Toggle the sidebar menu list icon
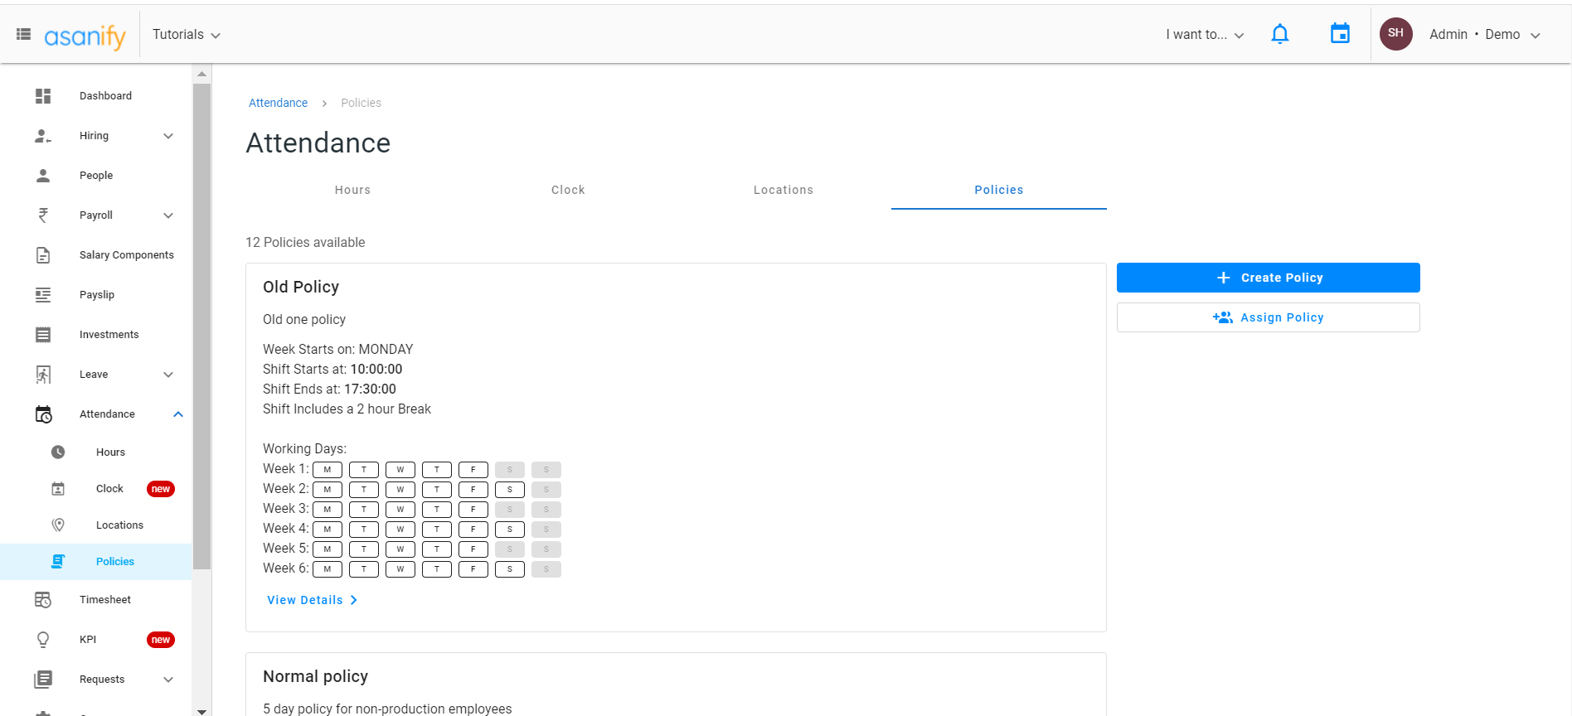The height and width of the screenshot is (716, 1572). 24,34
